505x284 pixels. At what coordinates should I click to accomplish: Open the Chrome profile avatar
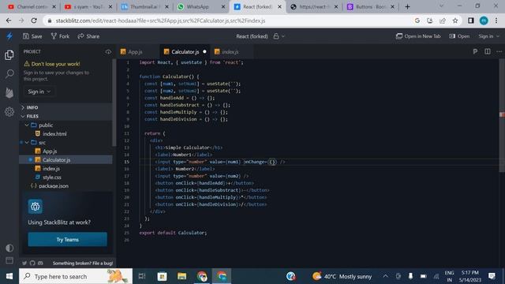(x=484, y=21)
